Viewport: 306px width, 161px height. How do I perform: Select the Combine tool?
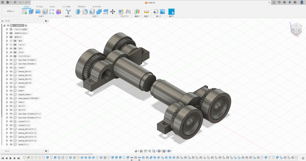point(99,12)
